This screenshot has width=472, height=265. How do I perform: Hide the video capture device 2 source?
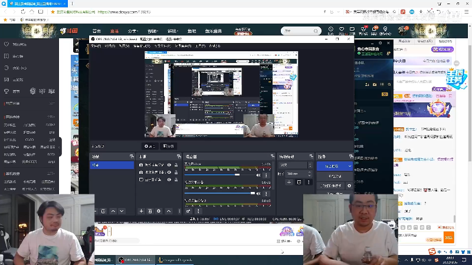click(169, 172)
